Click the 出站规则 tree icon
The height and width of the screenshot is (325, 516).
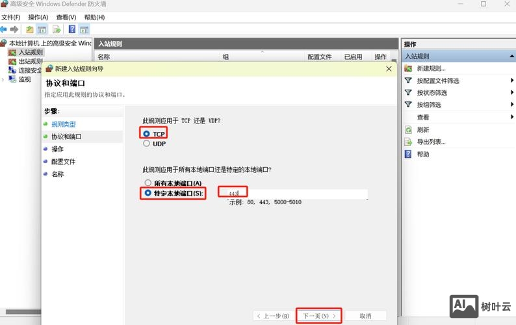(x=12, y=61)
